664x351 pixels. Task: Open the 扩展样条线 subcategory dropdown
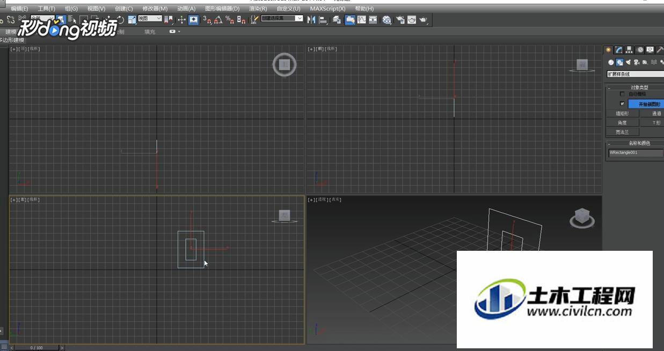[x=636, y=74]
